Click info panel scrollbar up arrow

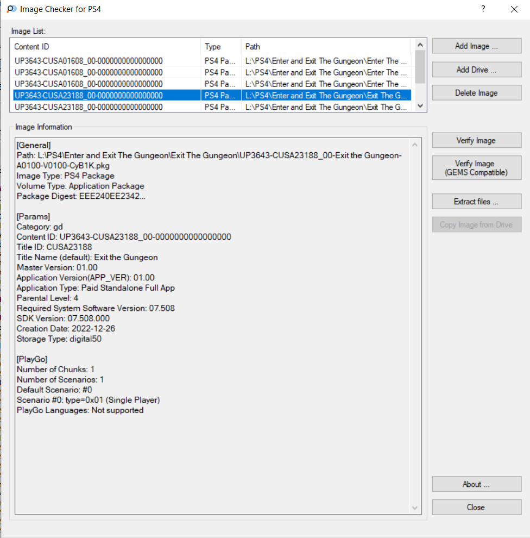(415, 145)
